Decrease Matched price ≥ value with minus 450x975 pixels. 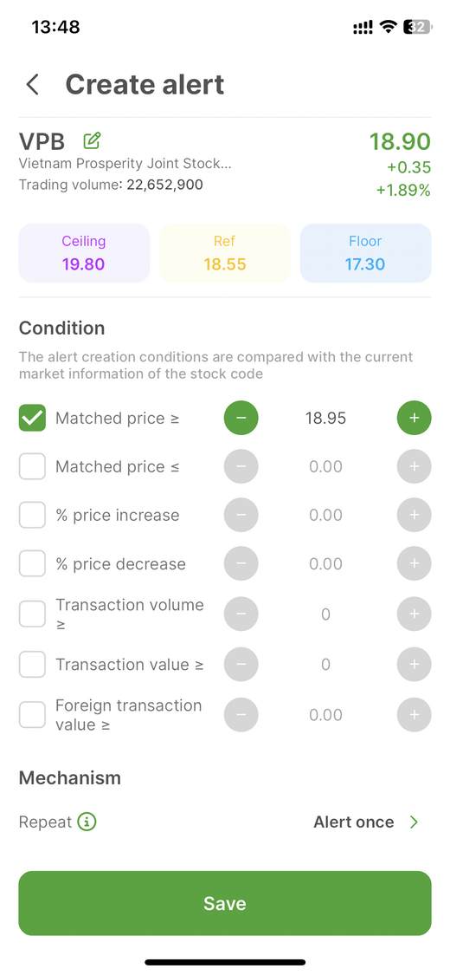point(241,418)
